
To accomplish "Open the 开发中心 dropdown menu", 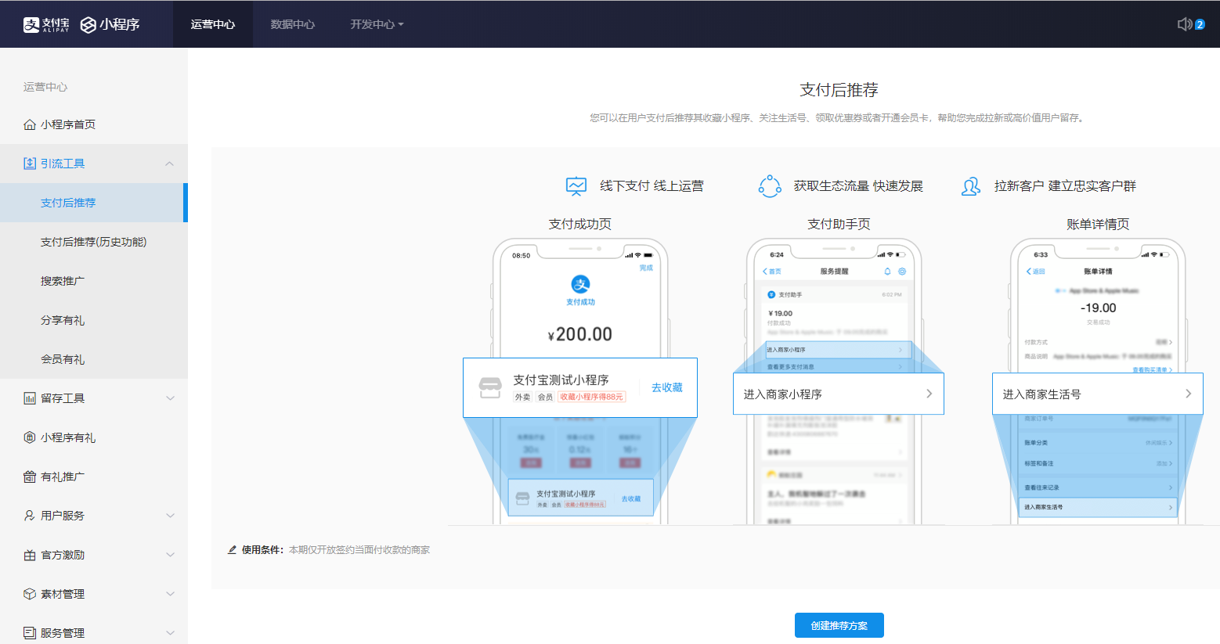I will 377,24.
